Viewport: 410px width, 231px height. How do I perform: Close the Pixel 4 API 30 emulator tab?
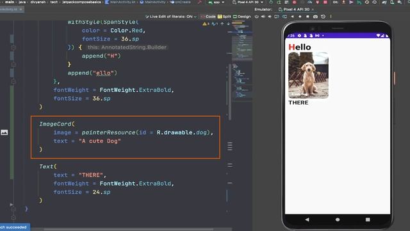(x=313, y=10)
